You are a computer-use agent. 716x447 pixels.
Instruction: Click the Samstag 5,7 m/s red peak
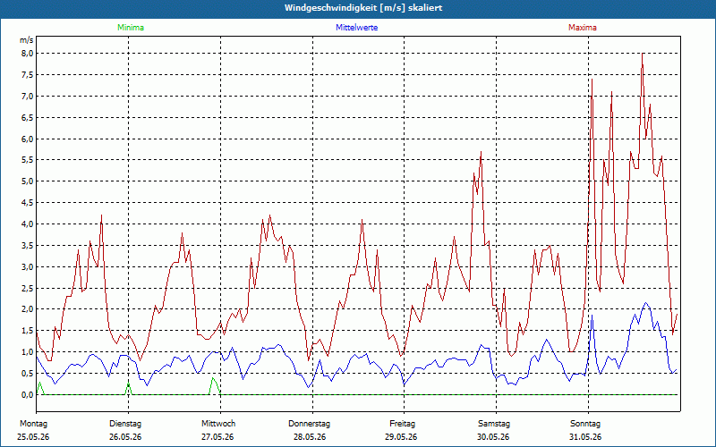click(481, 152)
